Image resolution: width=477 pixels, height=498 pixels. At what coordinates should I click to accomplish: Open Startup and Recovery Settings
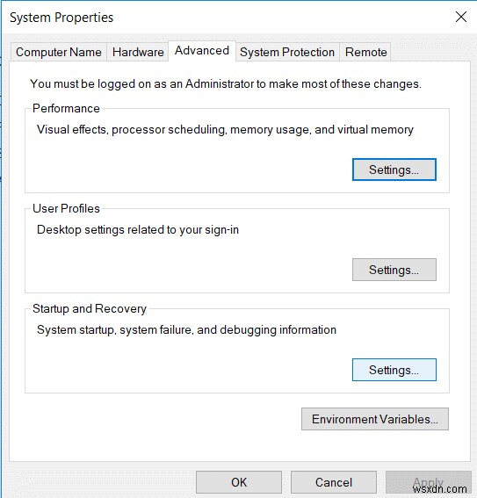pyautogui.click(x=394, y=370)
